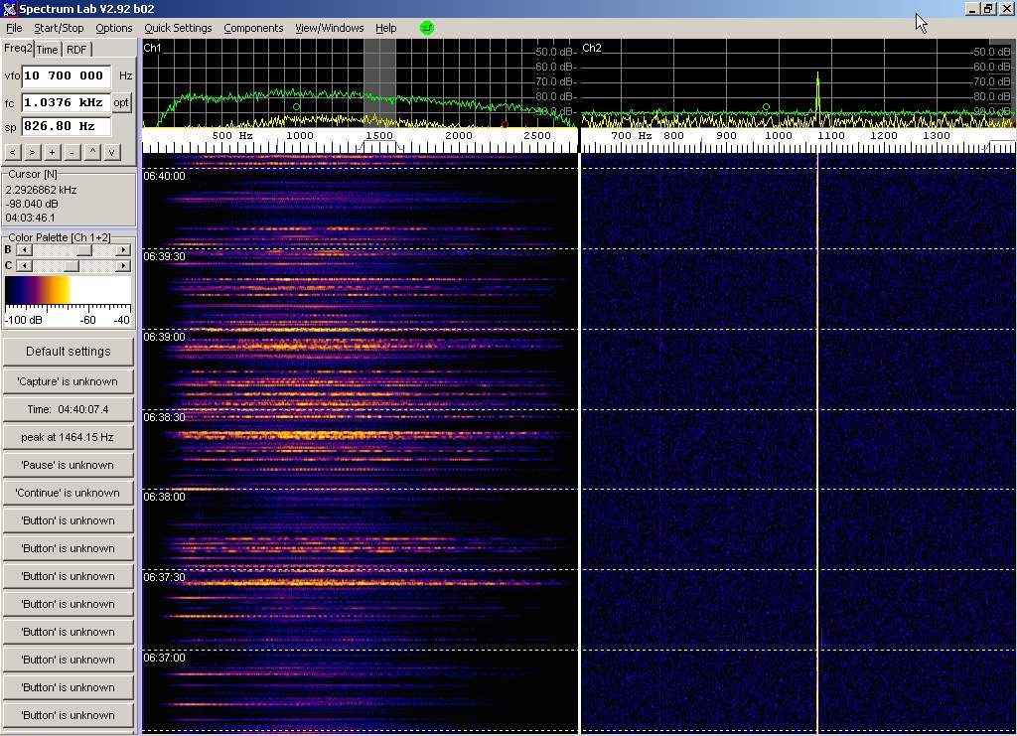Image resolution: width=1017 pixels, height=736 pixels.
Task: Click the brightness B slider thumb
Action: tap(84, 250)
